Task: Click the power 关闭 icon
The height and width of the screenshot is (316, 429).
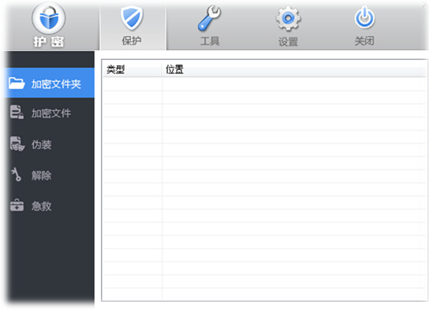Action: pyautogui.click(x=364, y=18)
